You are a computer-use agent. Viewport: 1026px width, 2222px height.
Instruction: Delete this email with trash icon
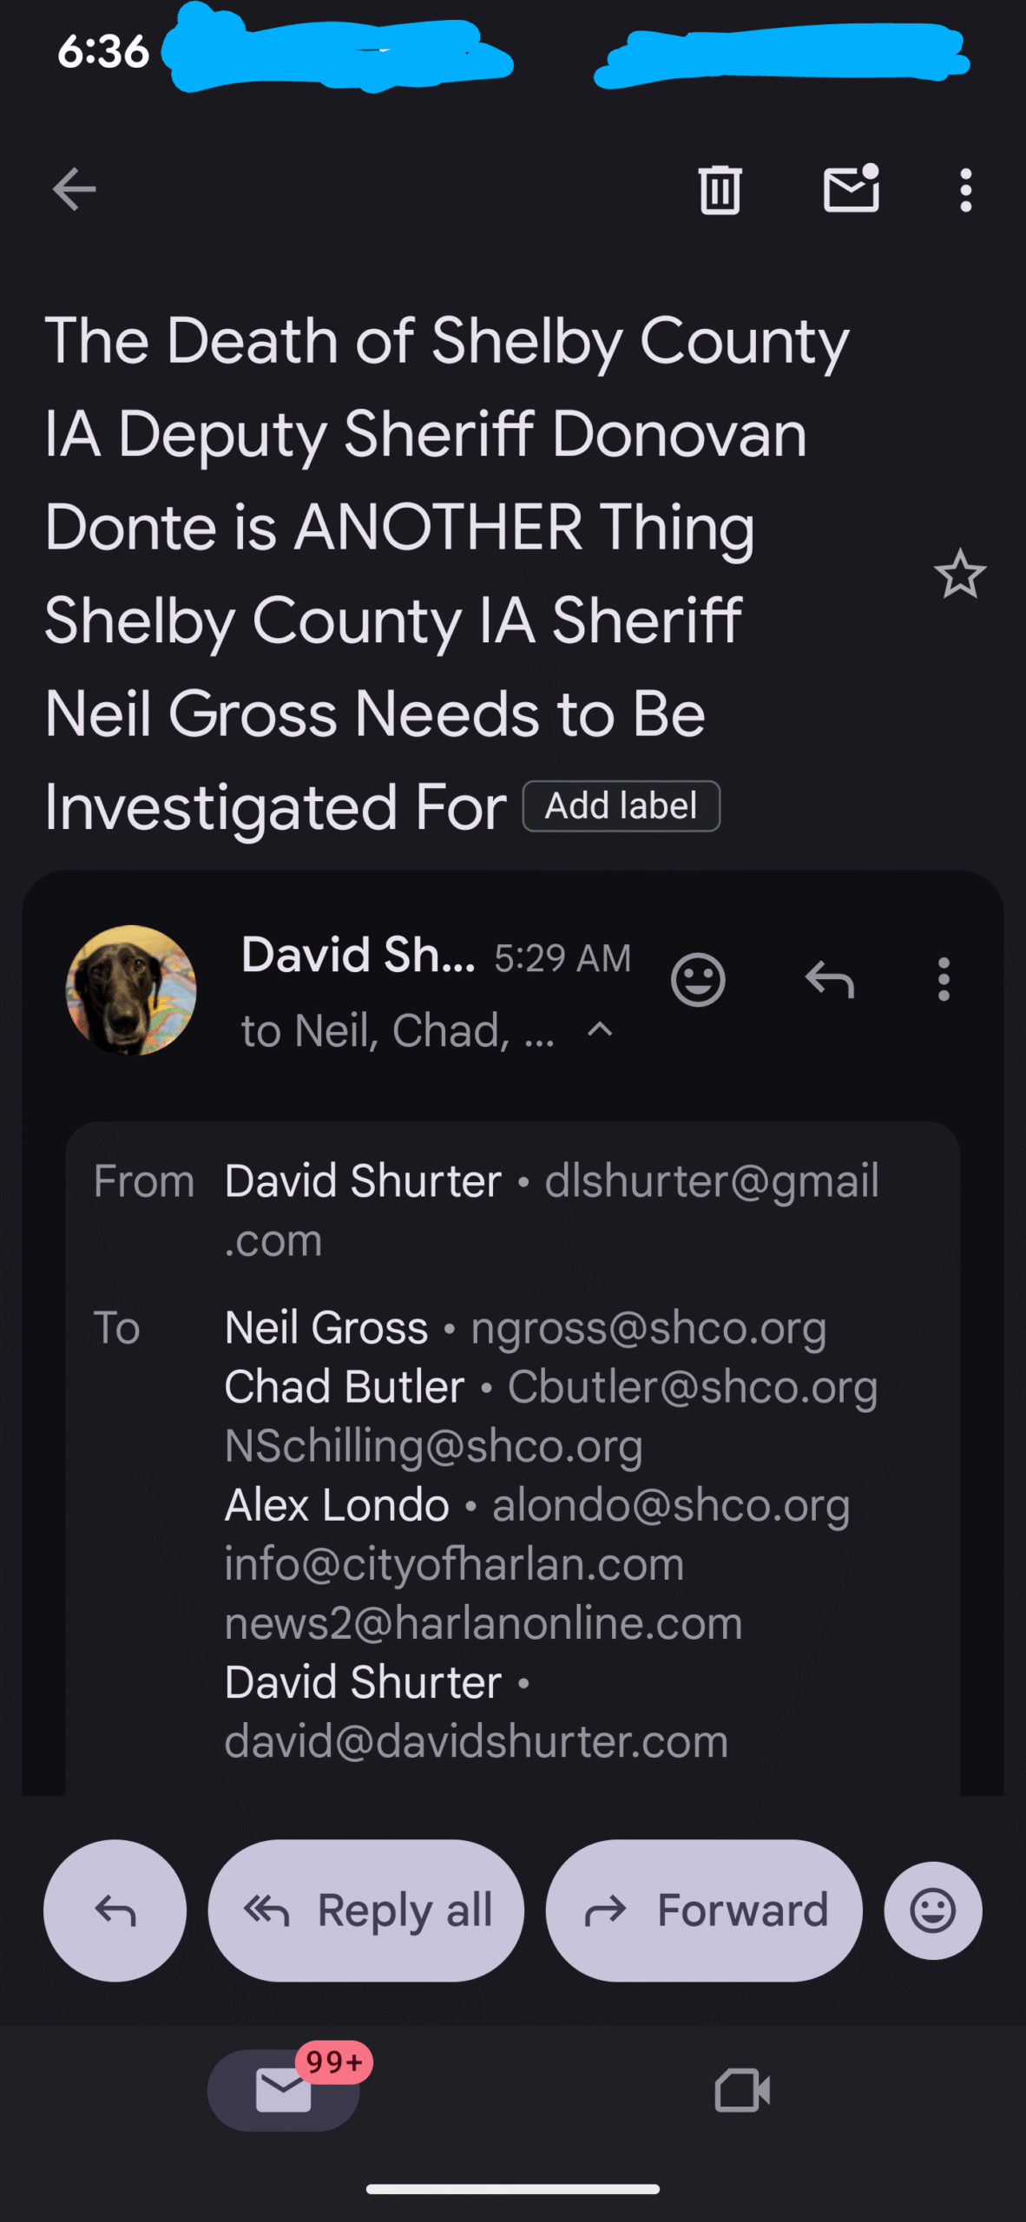(720, 189)
